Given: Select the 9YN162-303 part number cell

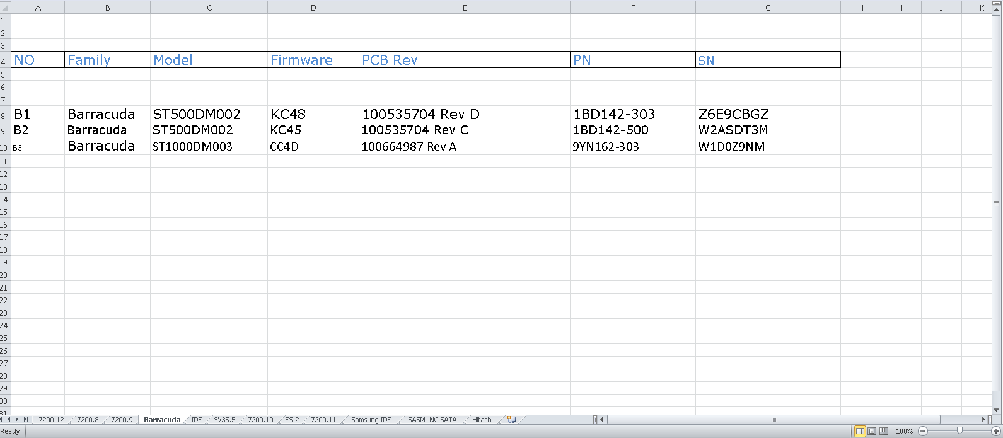Looking at the screenshot, I should (633, 146).
